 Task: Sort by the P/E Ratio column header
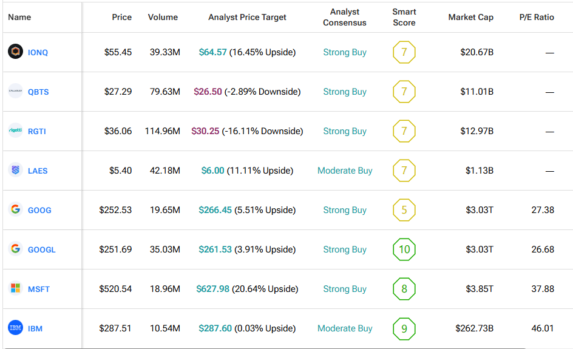pyautogui.click(x=536, y=17)
